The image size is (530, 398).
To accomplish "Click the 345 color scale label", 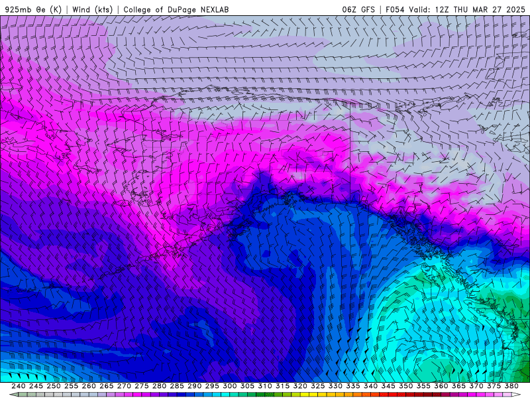I will click(x=388, y=386).
